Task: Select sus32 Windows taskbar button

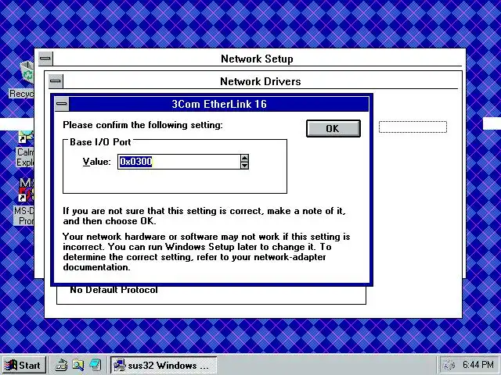Action: pyautogui.click(x=164, y=365)
